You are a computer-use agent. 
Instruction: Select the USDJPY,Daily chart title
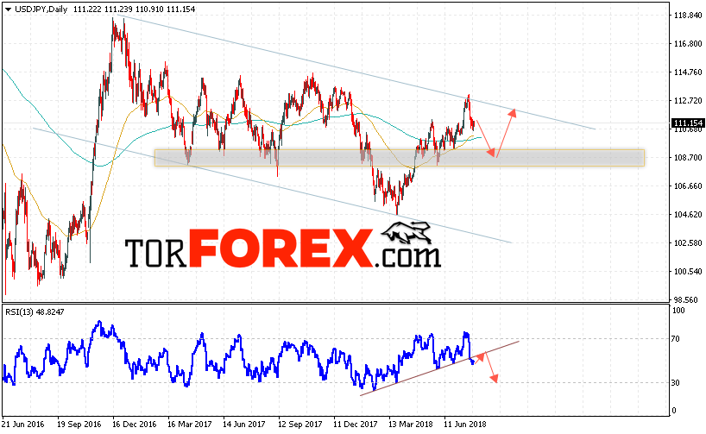pyautogui.click(x=41, y=9)
